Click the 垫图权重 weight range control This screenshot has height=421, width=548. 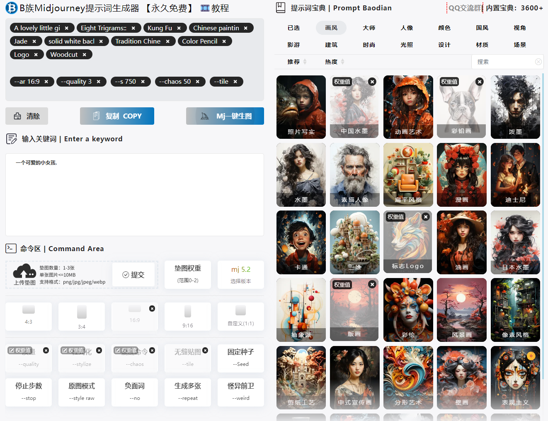188,274
